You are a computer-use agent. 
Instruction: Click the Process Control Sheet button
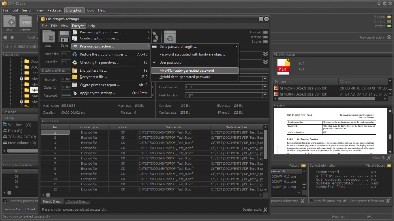(20, 209)
